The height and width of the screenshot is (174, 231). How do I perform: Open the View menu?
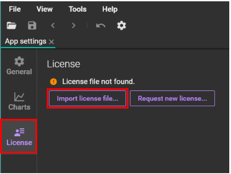[x=45, y=9]
